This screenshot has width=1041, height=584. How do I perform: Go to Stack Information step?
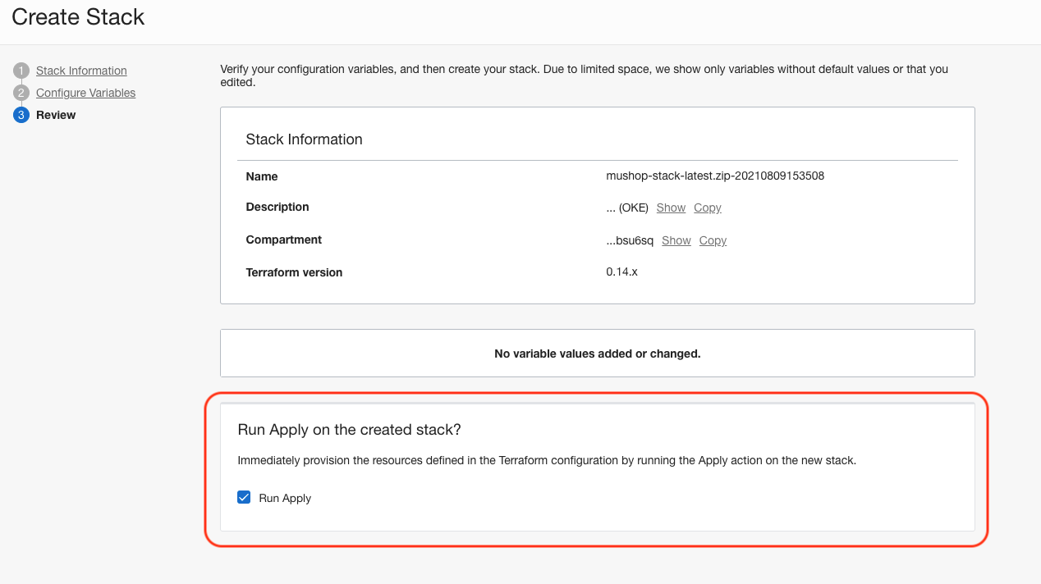click(81, 71)
